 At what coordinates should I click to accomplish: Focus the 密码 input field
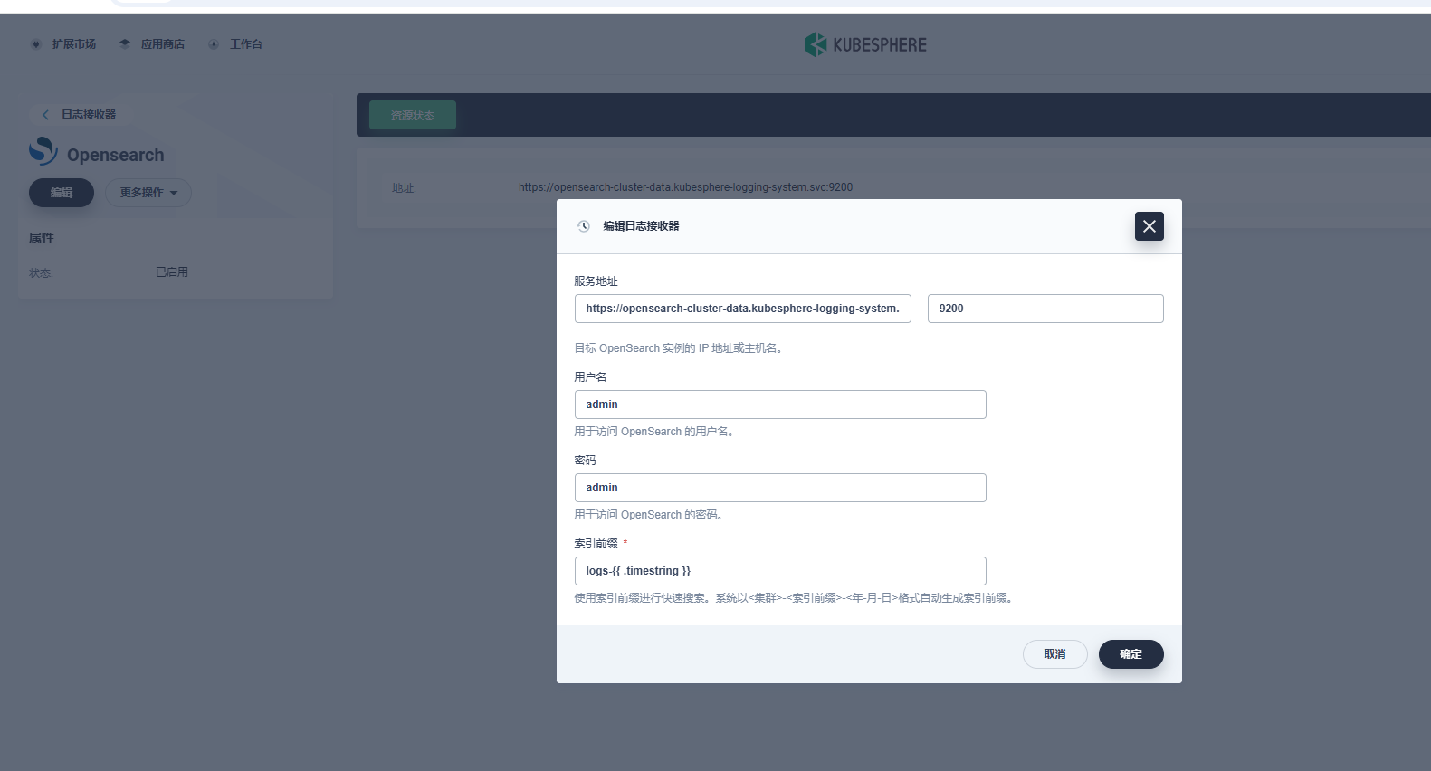780,488
